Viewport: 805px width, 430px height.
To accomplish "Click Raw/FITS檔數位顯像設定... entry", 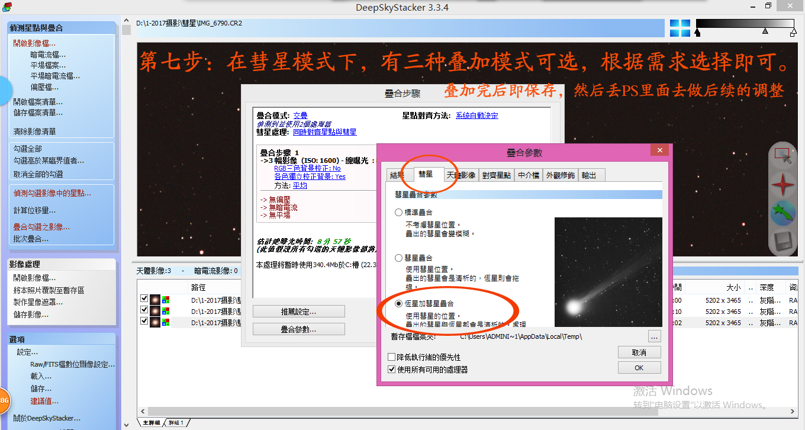I will pos(73,364).
